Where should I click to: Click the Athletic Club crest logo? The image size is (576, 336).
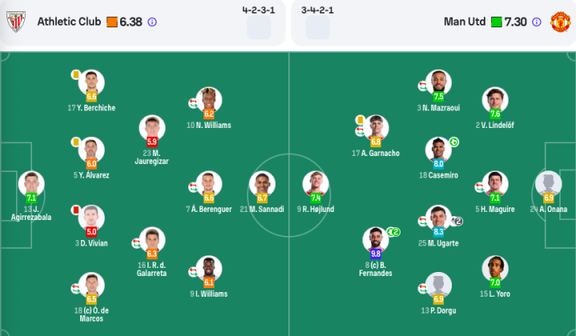(16, 22)
